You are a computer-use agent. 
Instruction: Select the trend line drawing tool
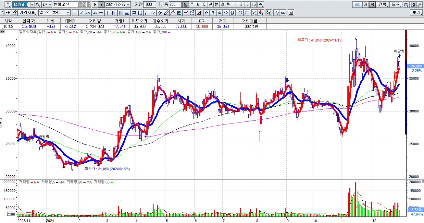75,13
